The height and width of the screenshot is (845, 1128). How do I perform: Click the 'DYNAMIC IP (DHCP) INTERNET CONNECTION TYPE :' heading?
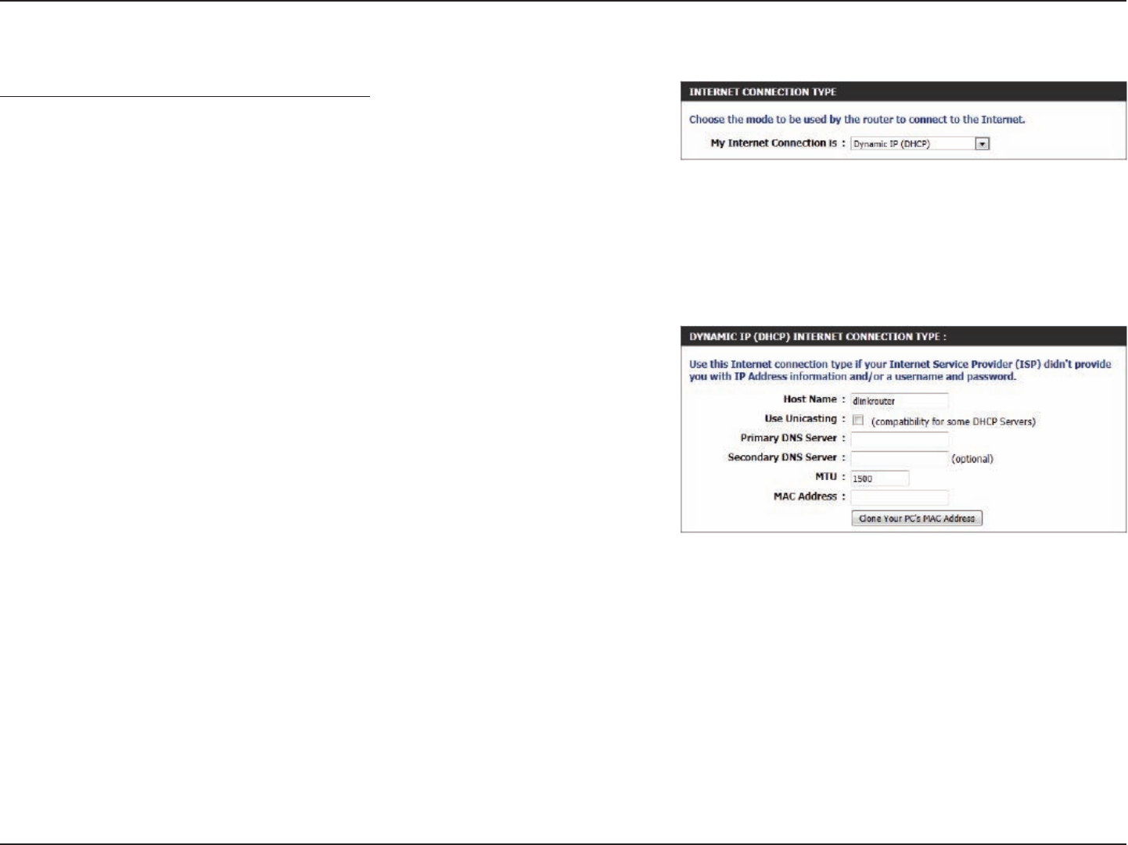pyautogui.click(x=817, y=337)
